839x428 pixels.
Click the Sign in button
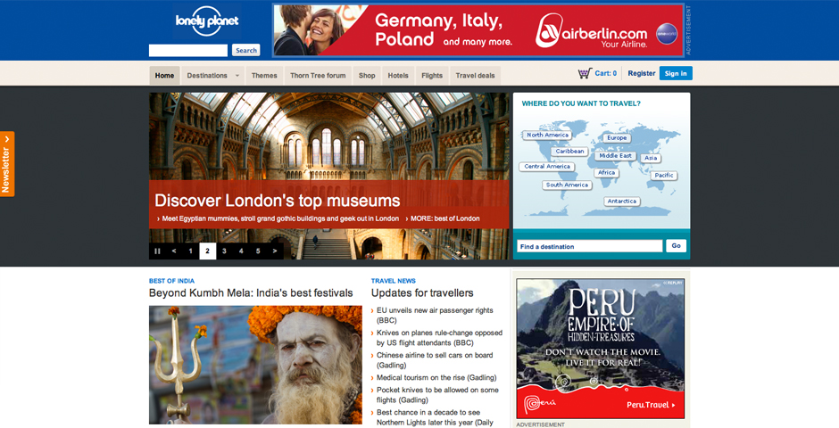coord(676,73)
